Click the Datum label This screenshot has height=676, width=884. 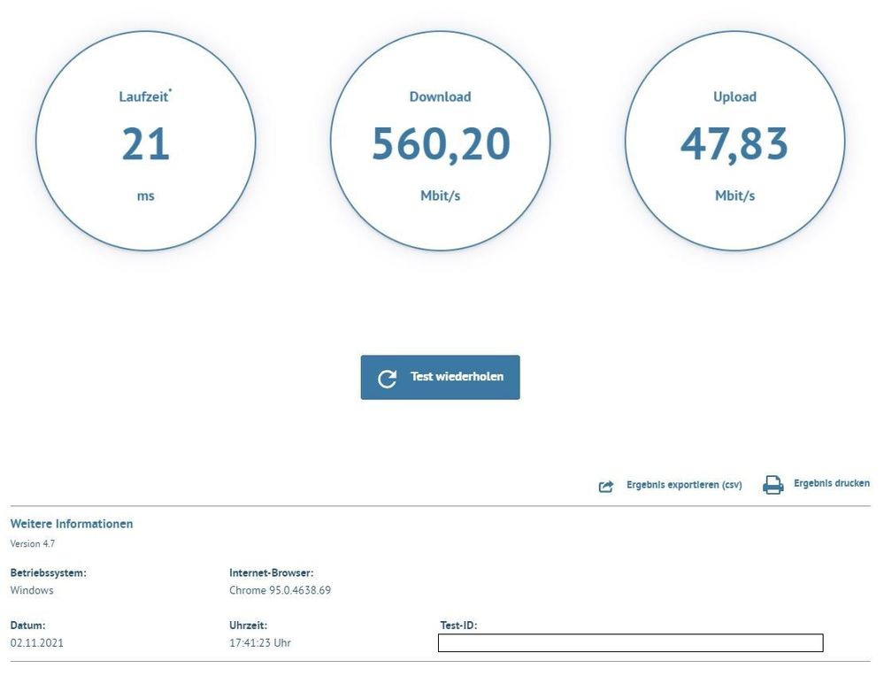point(27,626)
